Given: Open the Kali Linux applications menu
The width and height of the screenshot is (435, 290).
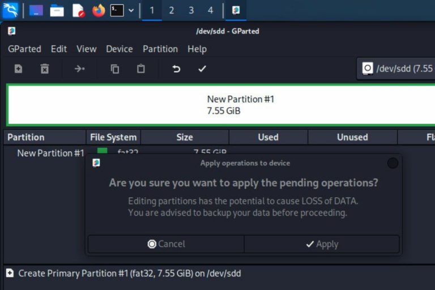Looking at the screenshot, I should (10, 10).
